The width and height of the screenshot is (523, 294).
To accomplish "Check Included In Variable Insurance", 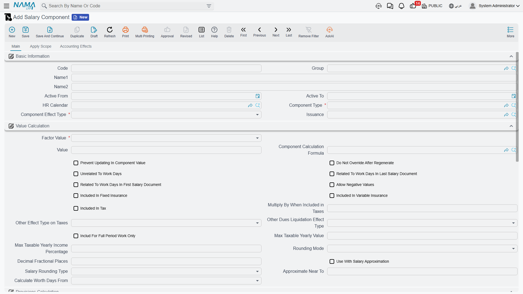I will click(x=332, y=196).
